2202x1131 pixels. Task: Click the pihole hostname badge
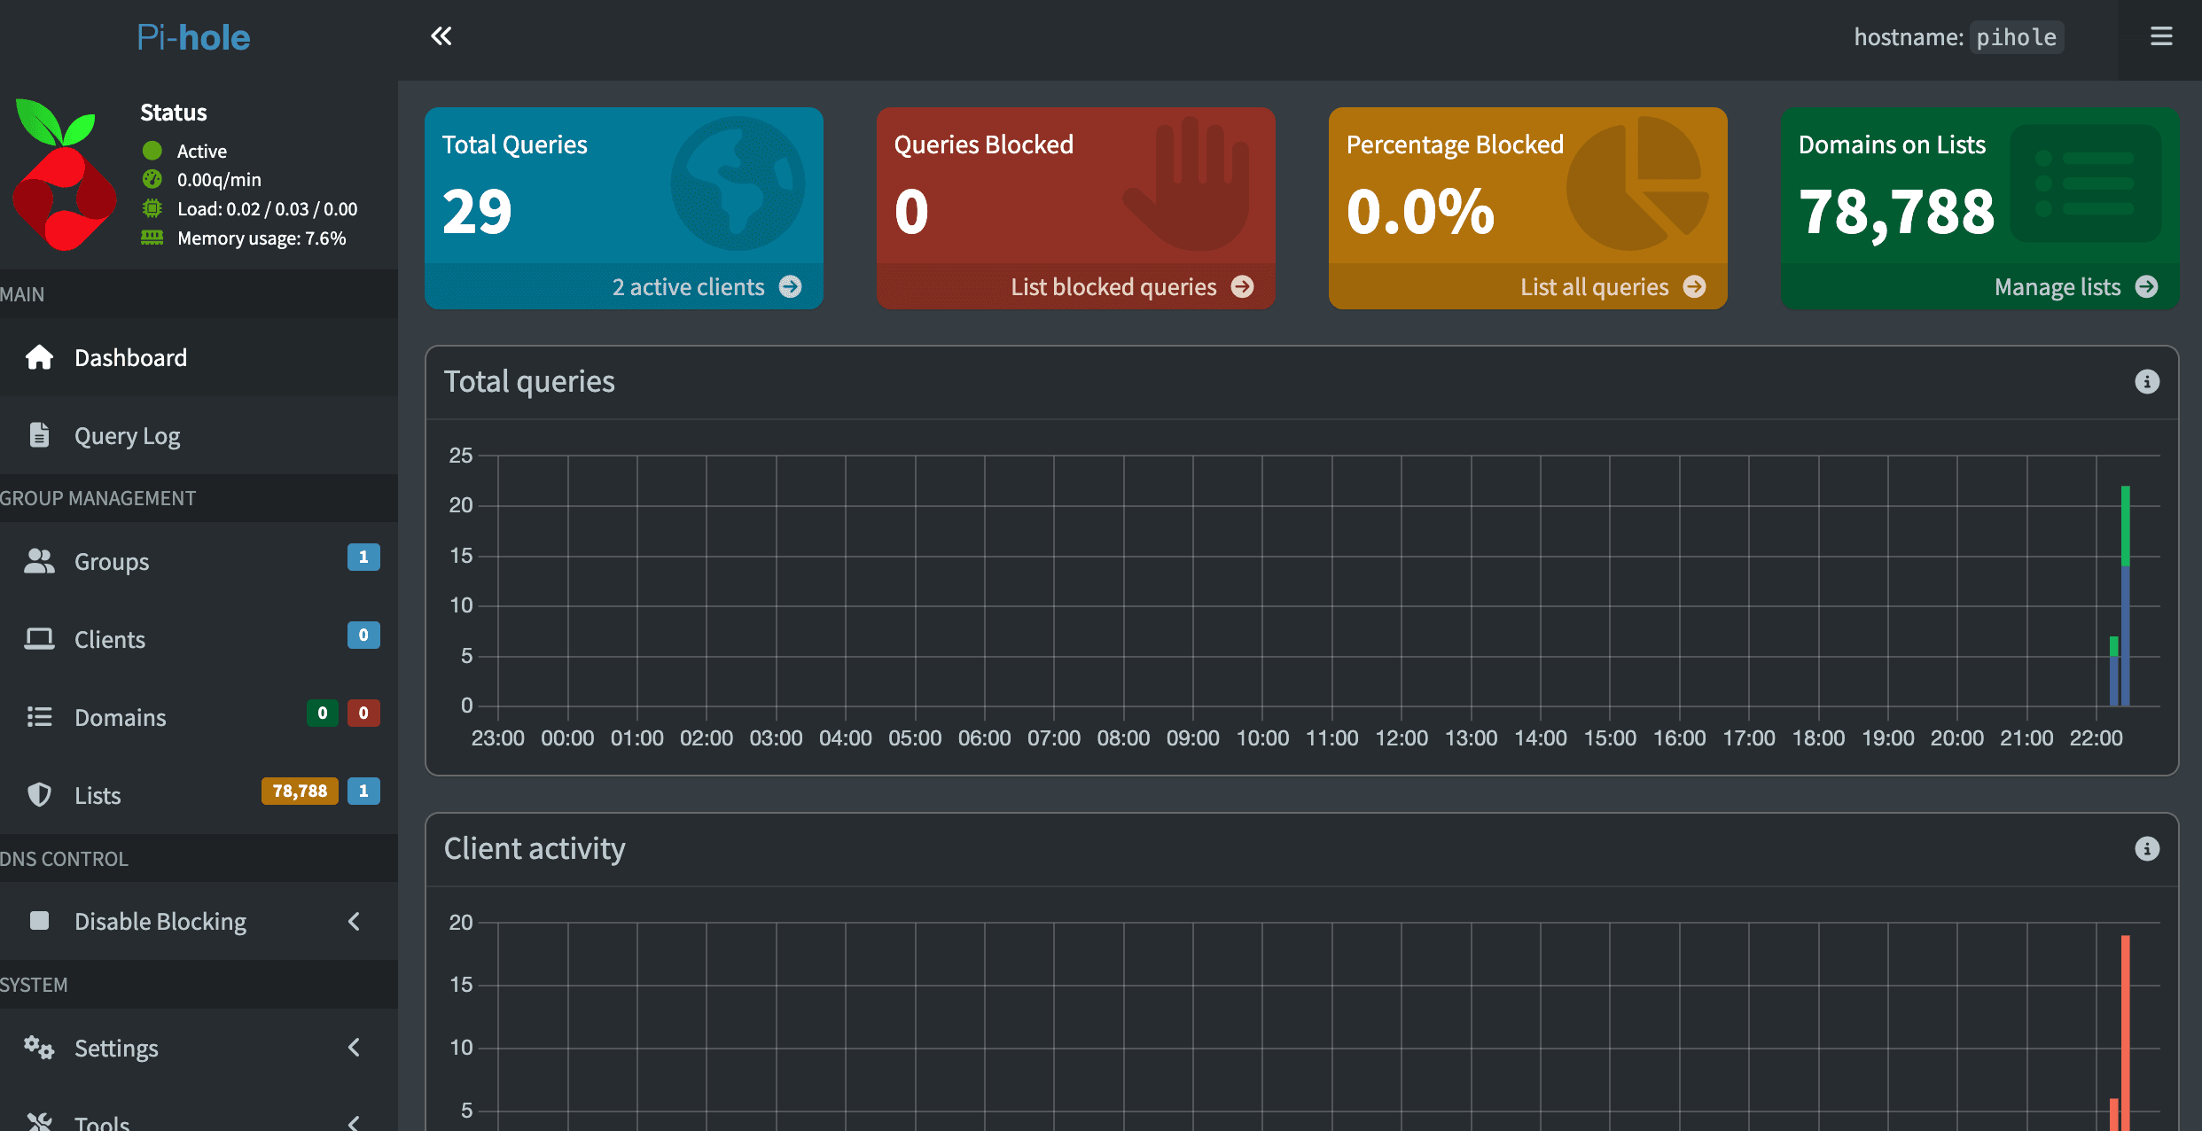(2017, 36)
